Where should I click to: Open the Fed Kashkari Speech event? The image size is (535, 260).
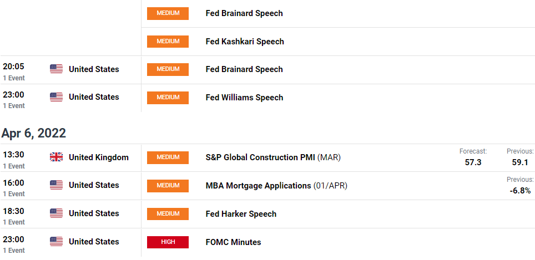[x=245, y=42]
